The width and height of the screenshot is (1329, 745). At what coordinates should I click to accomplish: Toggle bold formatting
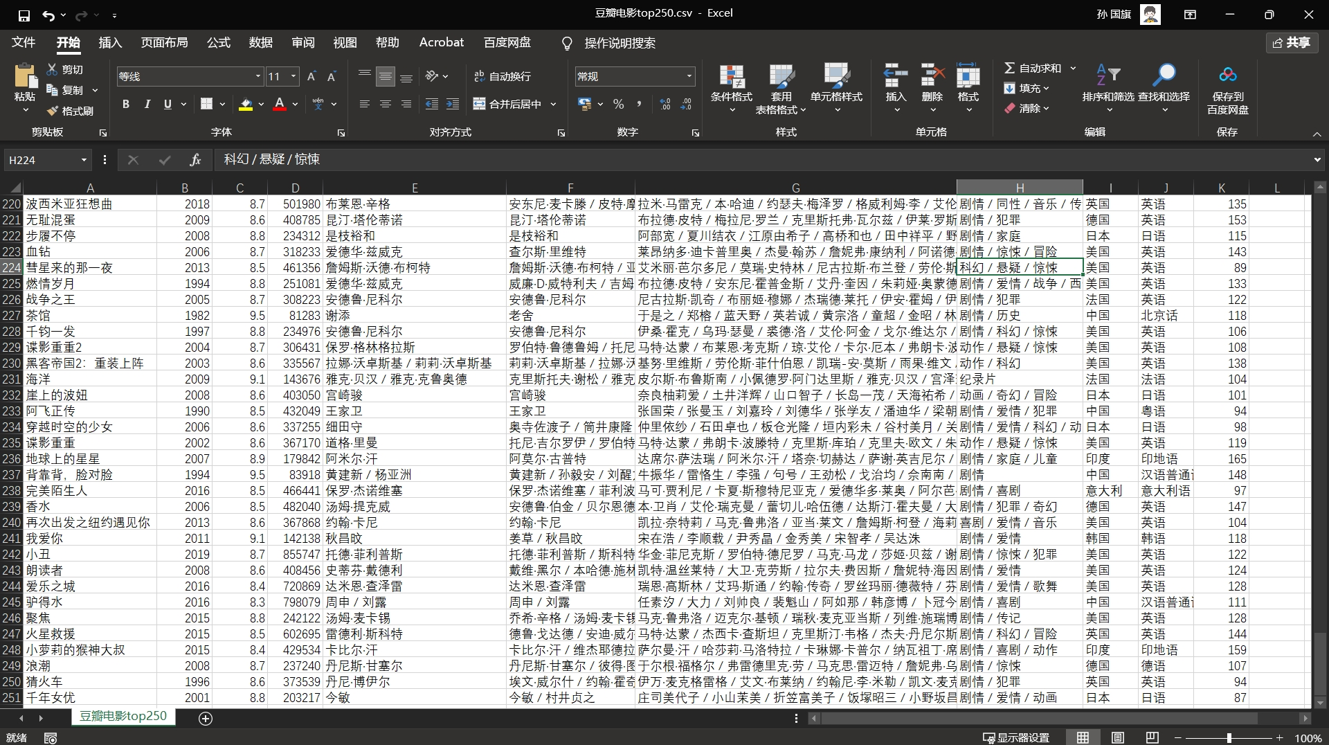tap(126, 104)
